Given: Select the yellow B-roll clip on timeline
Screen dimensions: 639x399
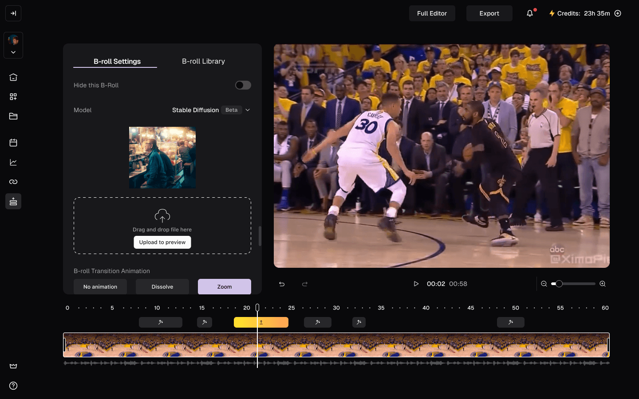Looking at the screenshot, I should pos(261,322).
